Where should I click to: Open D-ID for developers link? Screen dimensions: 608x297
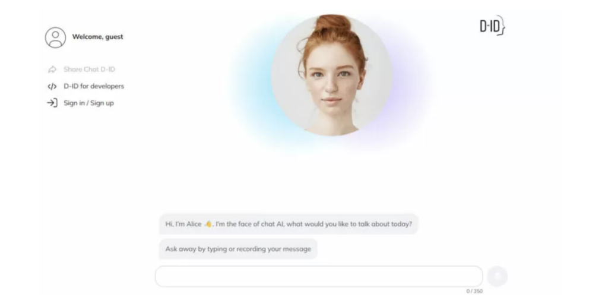point(94,86)
